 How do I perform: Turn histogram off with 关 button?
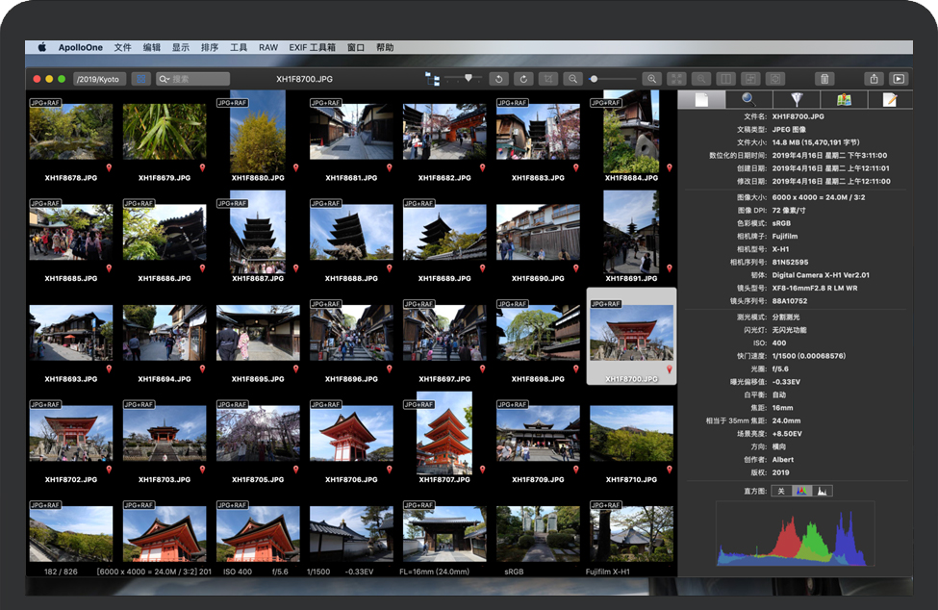tap(781, 491)
